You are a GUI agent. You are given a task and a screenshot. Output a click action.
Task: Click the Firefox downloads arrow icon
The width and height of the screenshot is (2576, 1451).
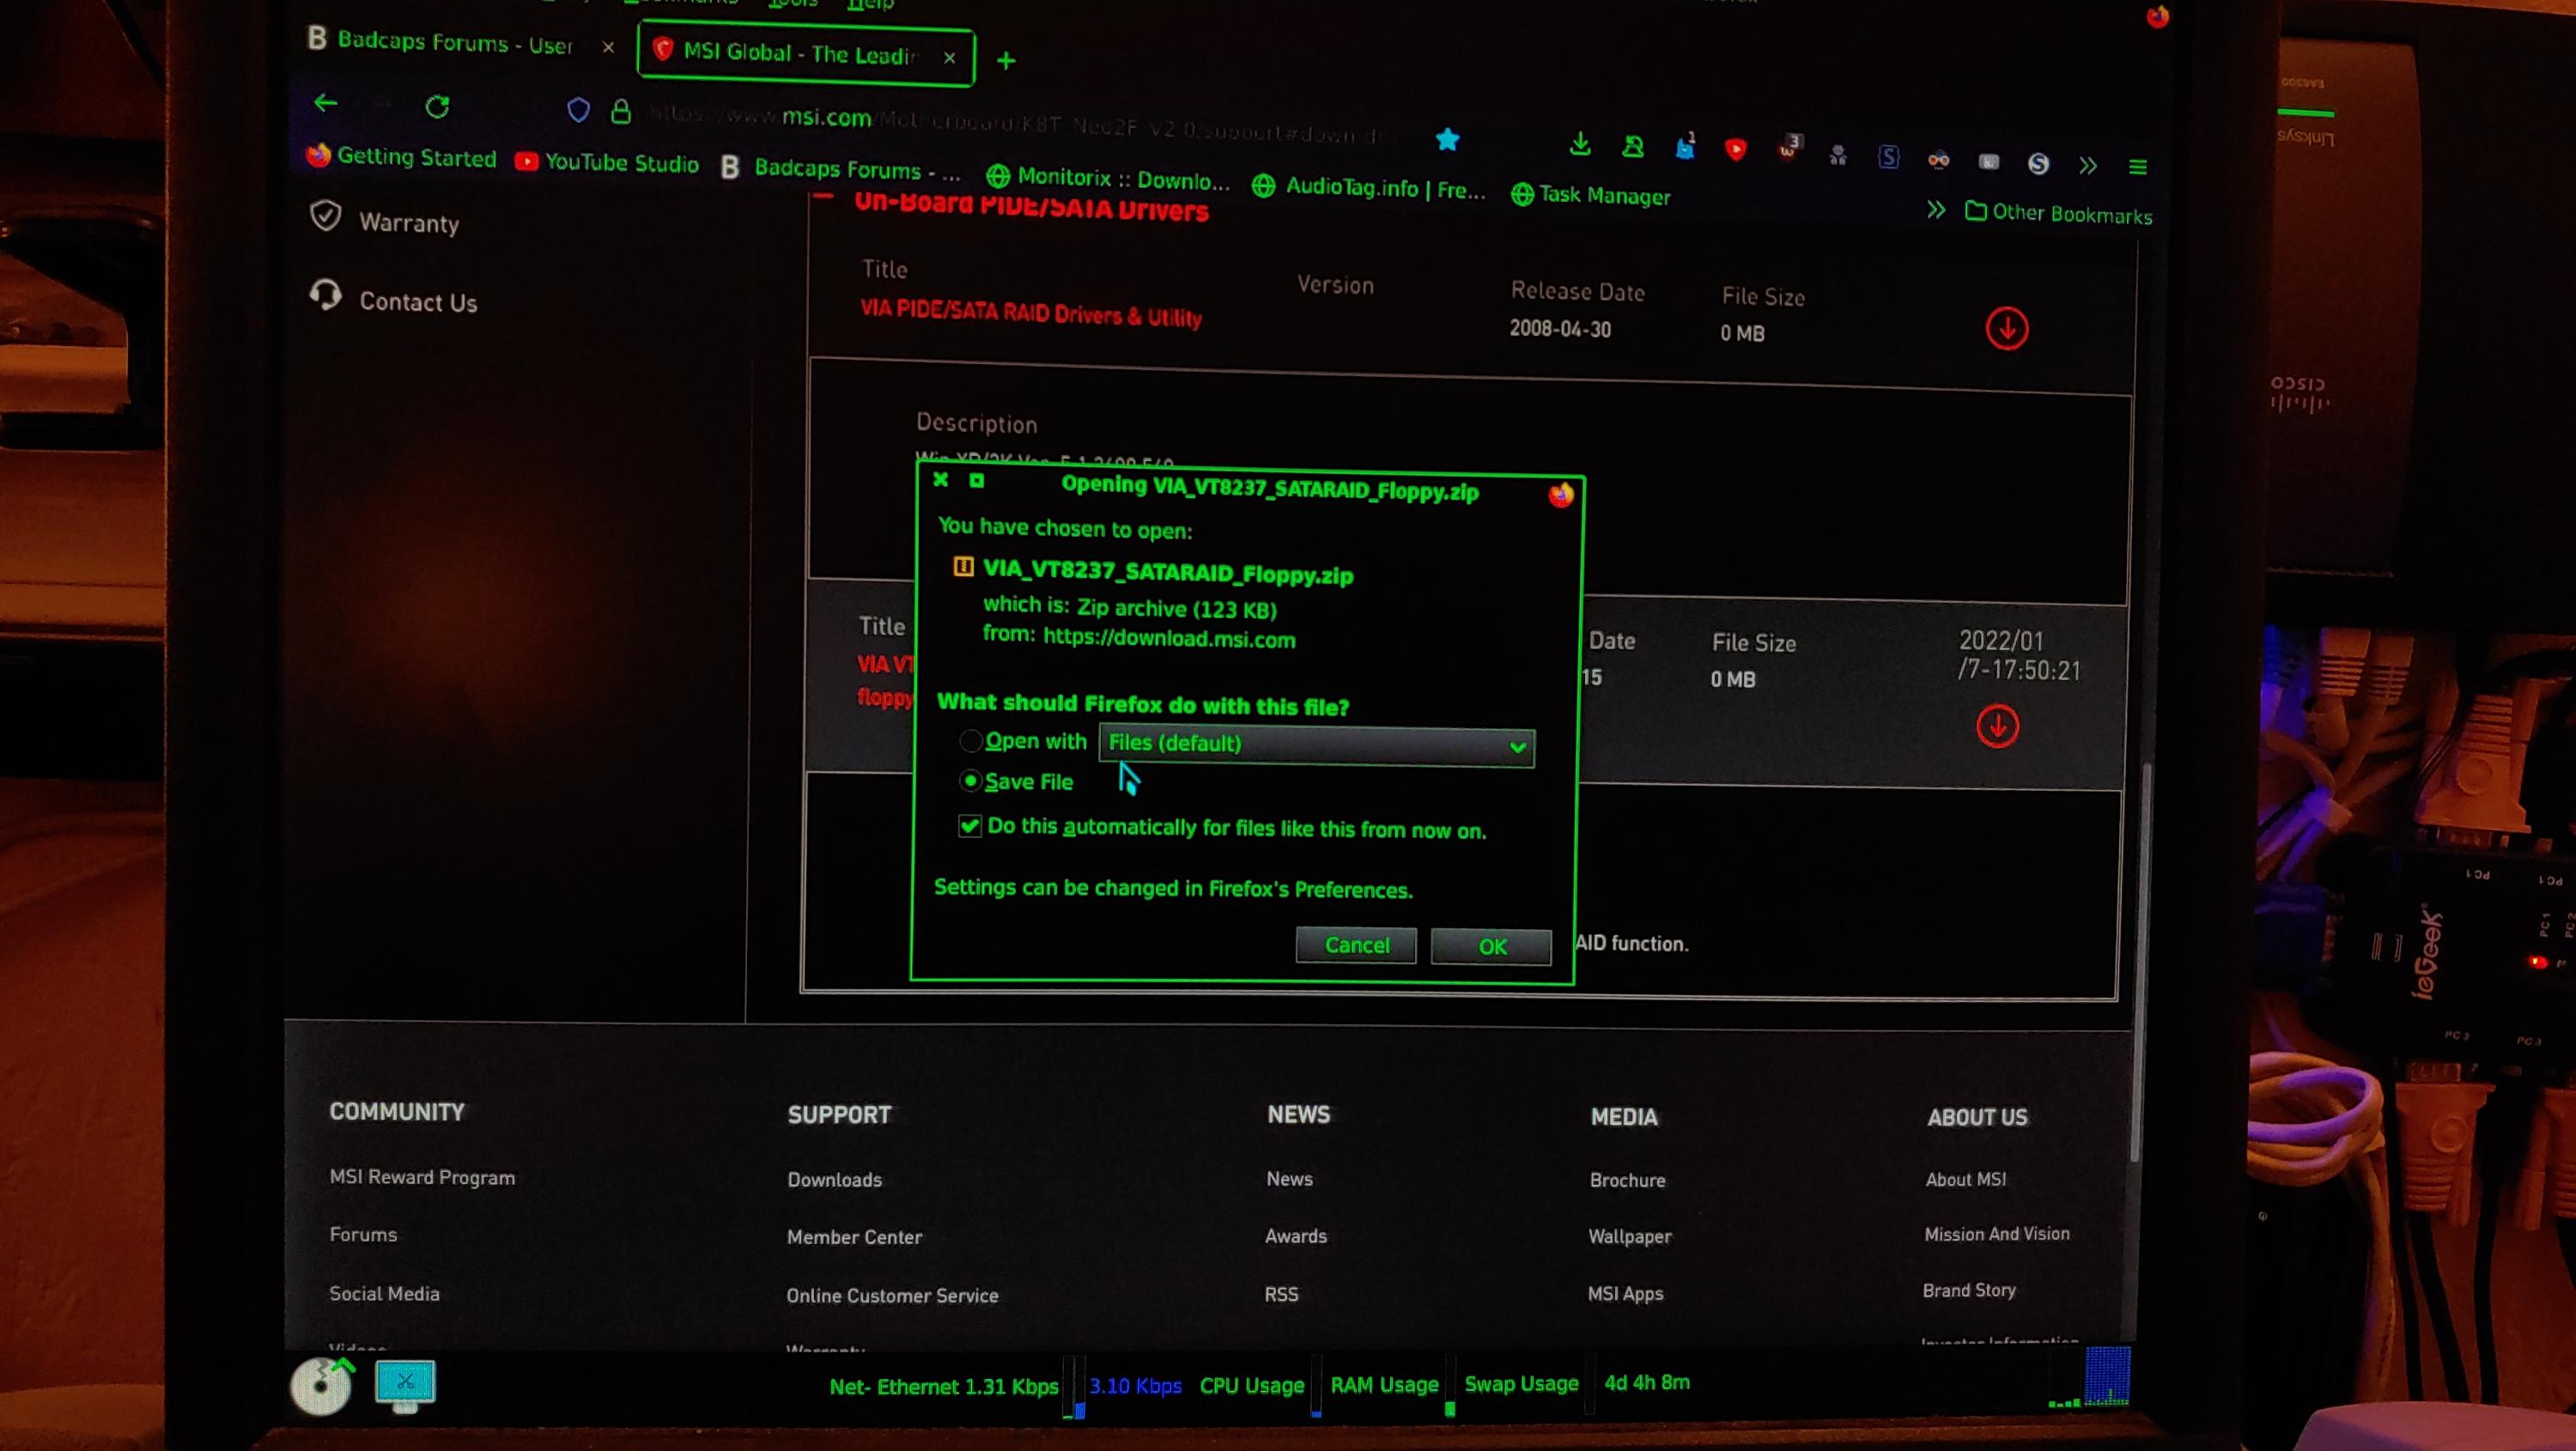[x=1580, y=145]
